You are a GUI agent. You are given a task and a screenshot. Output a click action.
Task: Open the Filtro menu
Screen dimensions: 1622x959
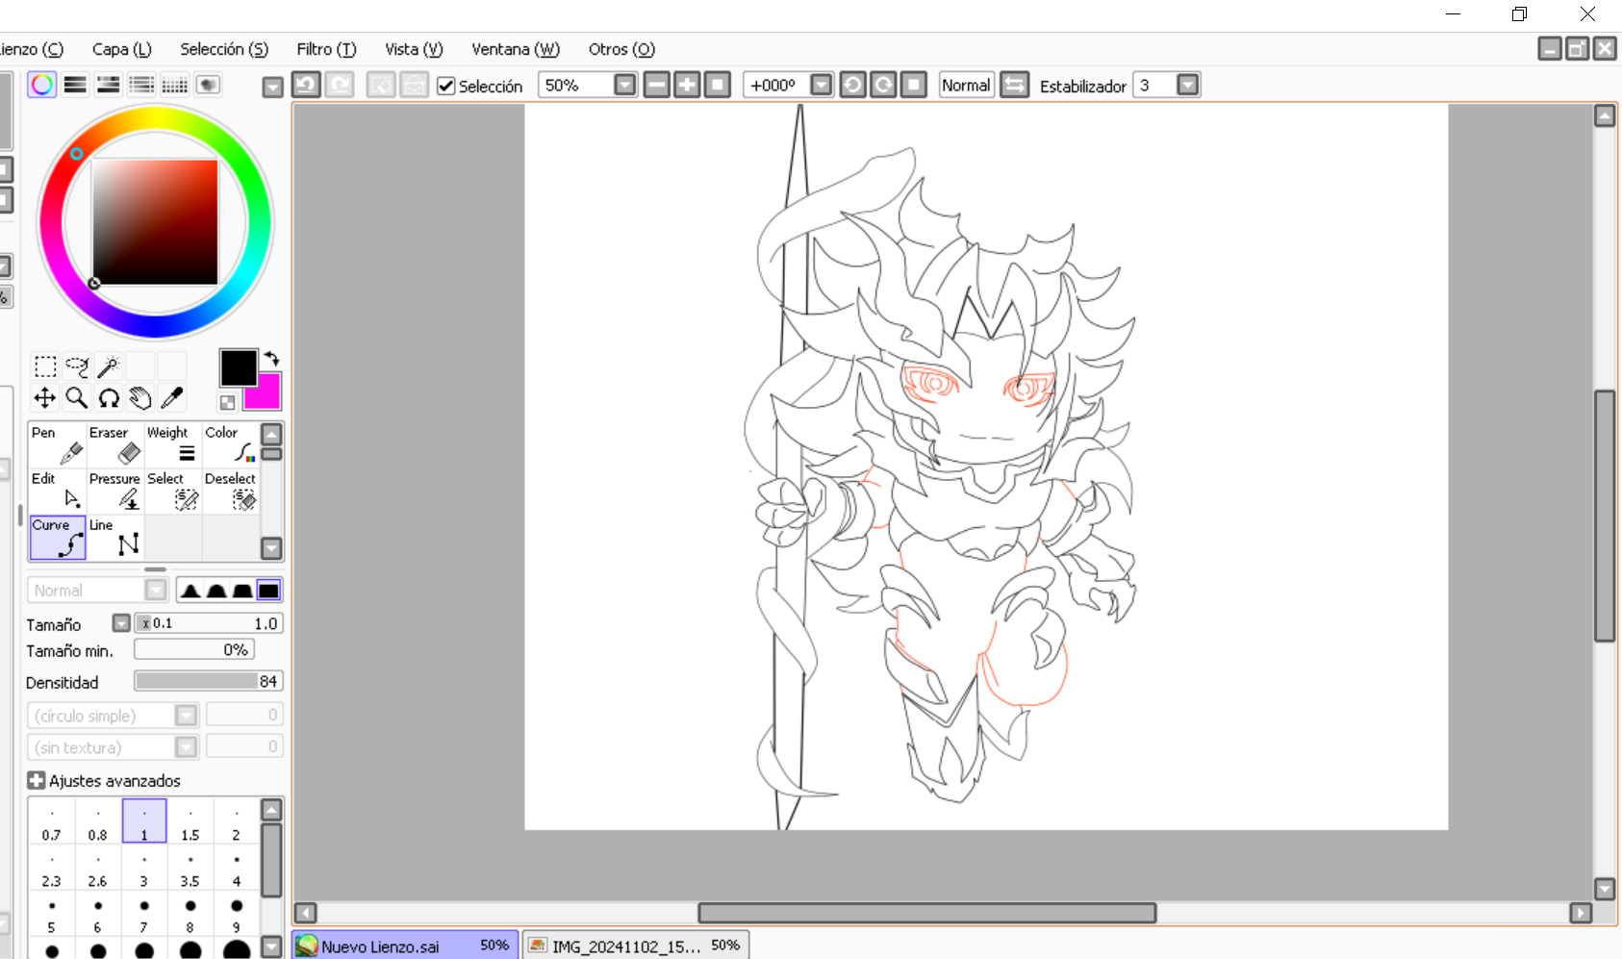coord(326,49)
